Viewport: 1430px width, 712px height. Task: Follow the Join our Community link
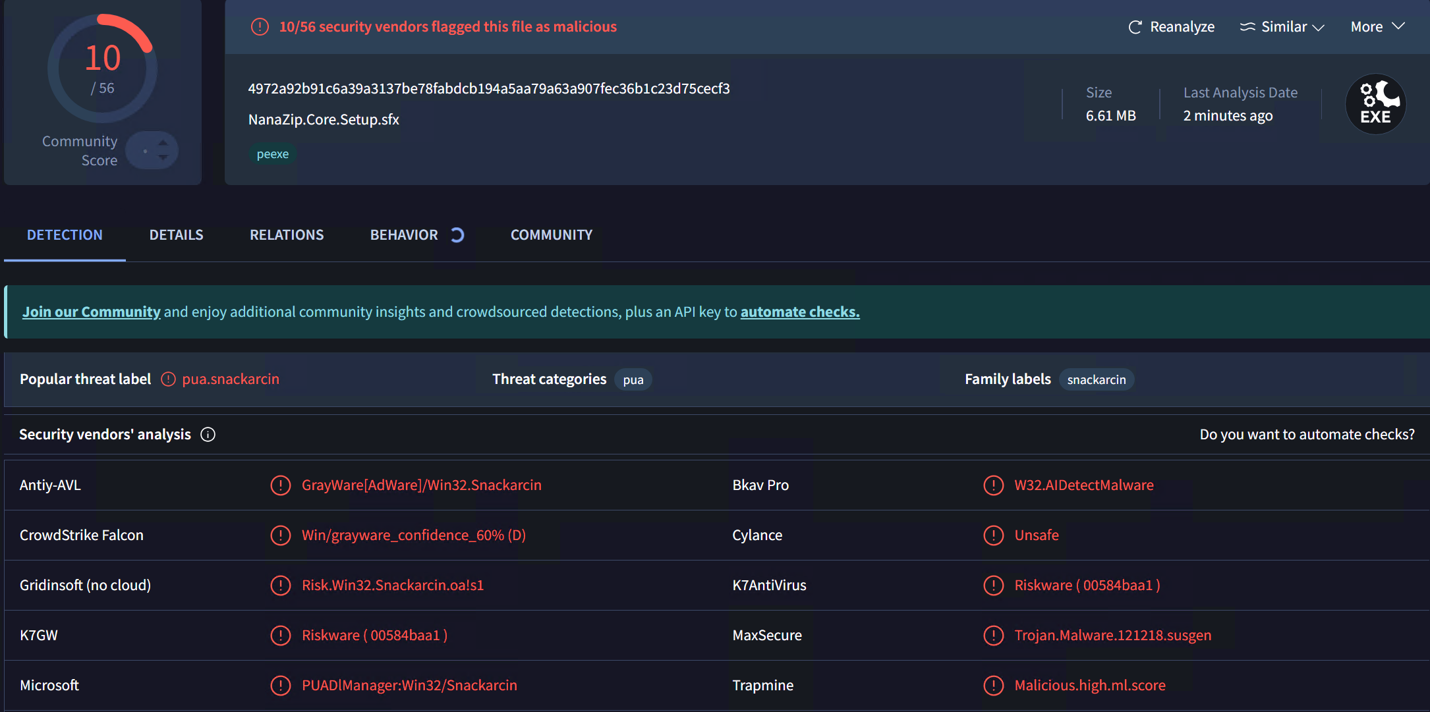[91, 312]
